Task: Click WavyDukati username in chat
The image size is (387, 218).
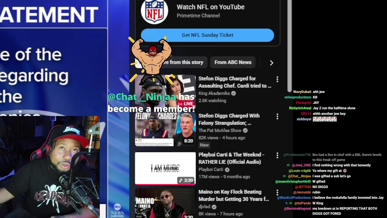Action: (x=302, y=92)
